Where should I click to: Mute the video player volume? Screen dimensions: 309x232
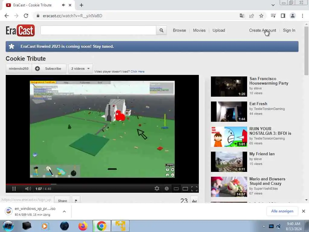pos(28,189)
